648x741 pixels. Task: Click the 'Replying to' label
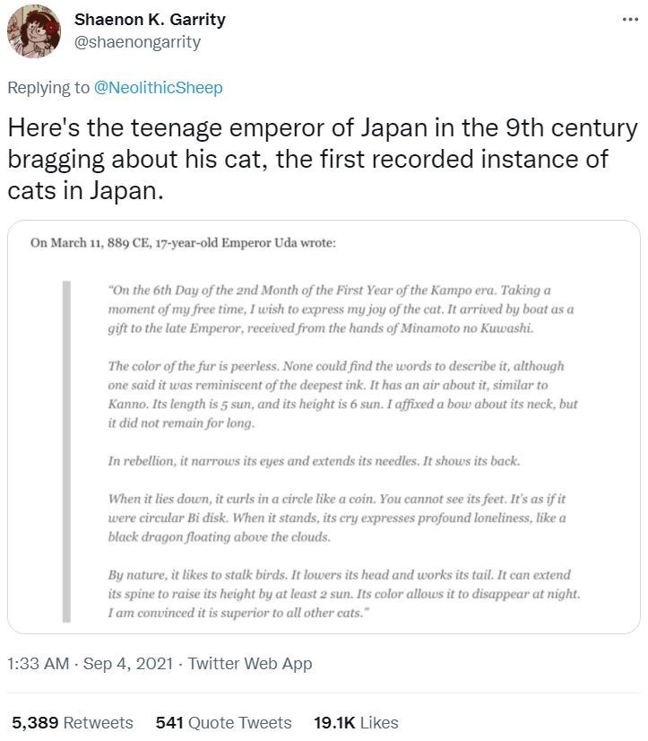pyautogui.click(x=48, y=87)
